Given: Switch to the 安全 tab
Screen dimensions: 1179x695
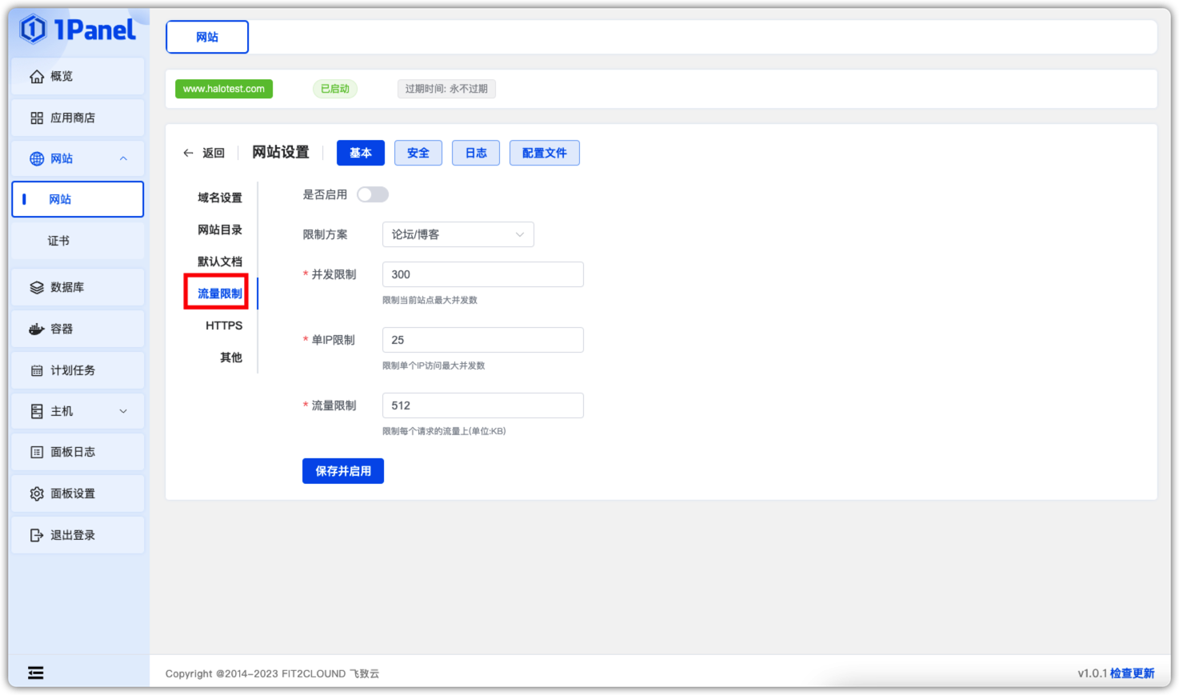Looking at the screenshot, I should point(418,153).
